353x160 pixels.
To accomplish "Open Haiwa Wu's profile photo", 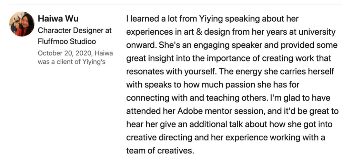I will point(22,24).
